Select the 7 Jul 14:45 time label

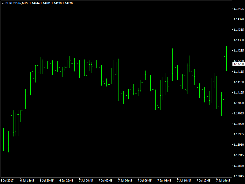click(x=223, y=181)
